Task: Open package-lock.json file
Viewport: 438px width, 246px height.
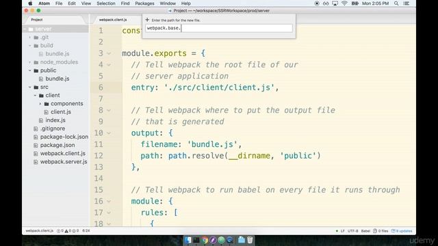Action: pos(64,137)
